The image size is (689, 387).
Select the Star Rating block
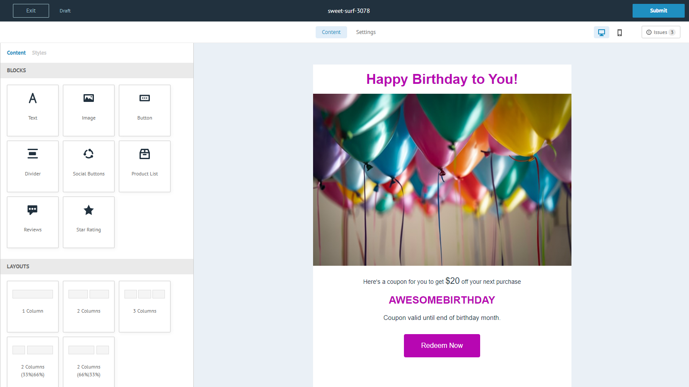point(89,222)
